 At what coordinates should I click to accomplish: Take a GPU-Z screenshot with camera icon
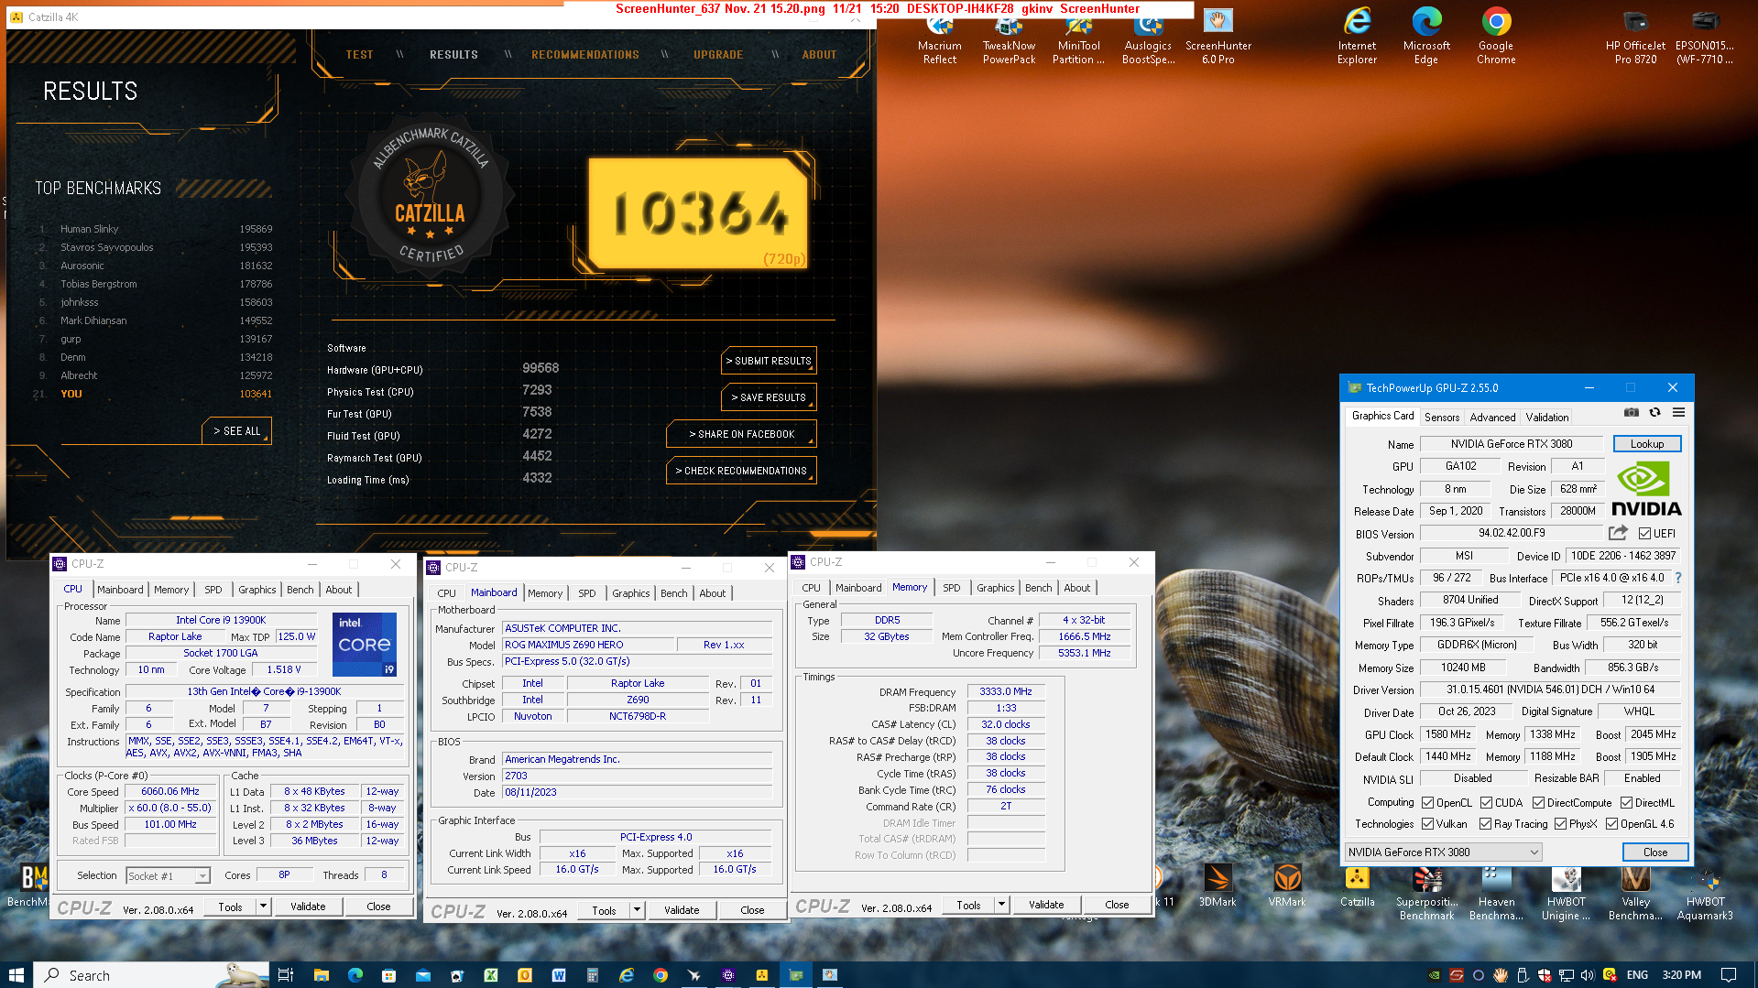click(1632, 413)
